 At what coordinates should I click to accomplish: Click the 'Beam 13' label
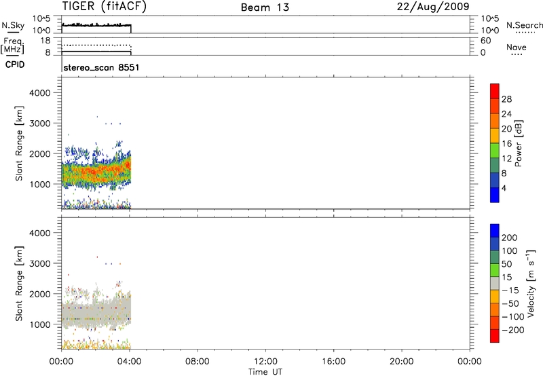265,7
